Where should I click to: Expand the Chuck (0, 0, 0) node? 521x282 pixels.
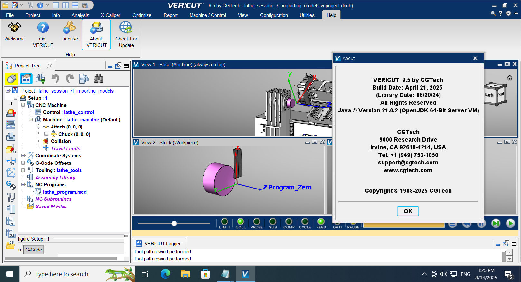click(46, 134)
